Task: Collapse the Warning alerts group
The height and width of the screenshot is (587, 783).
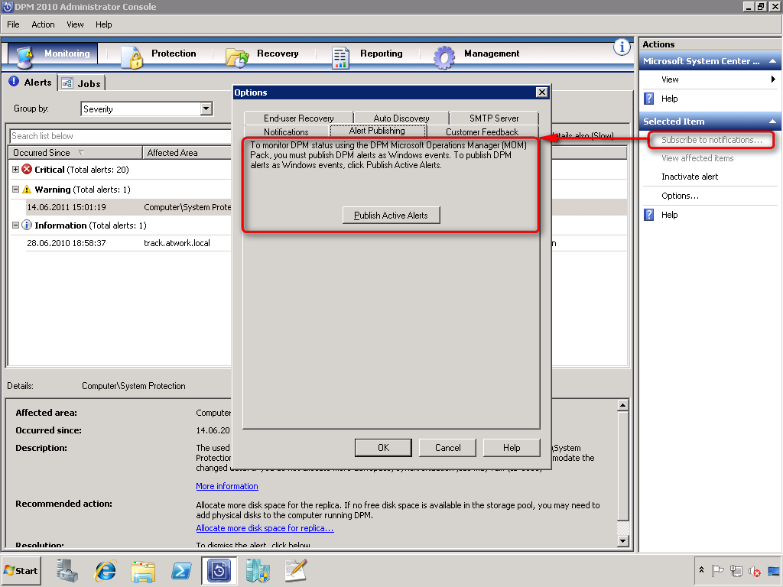Action: 15,190
